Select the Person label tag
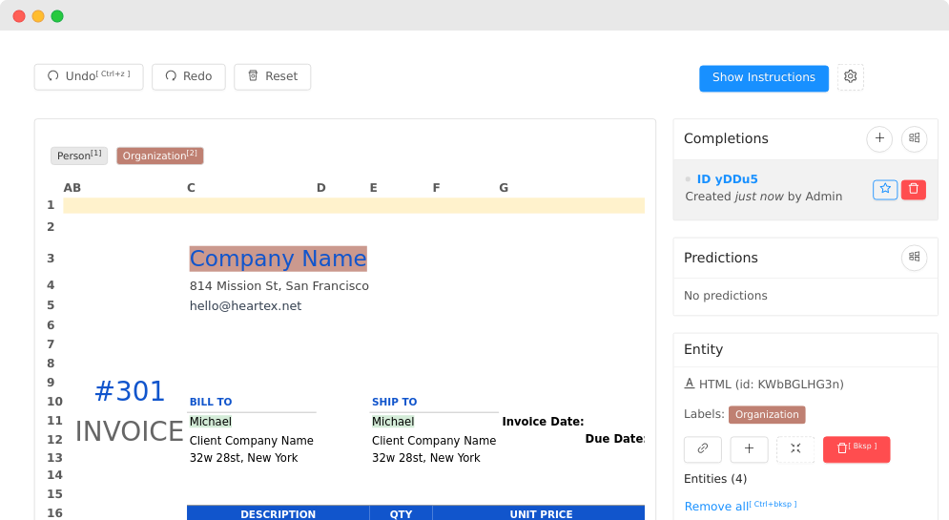This screenshot has height=520, width=949. tap(78, 156)
